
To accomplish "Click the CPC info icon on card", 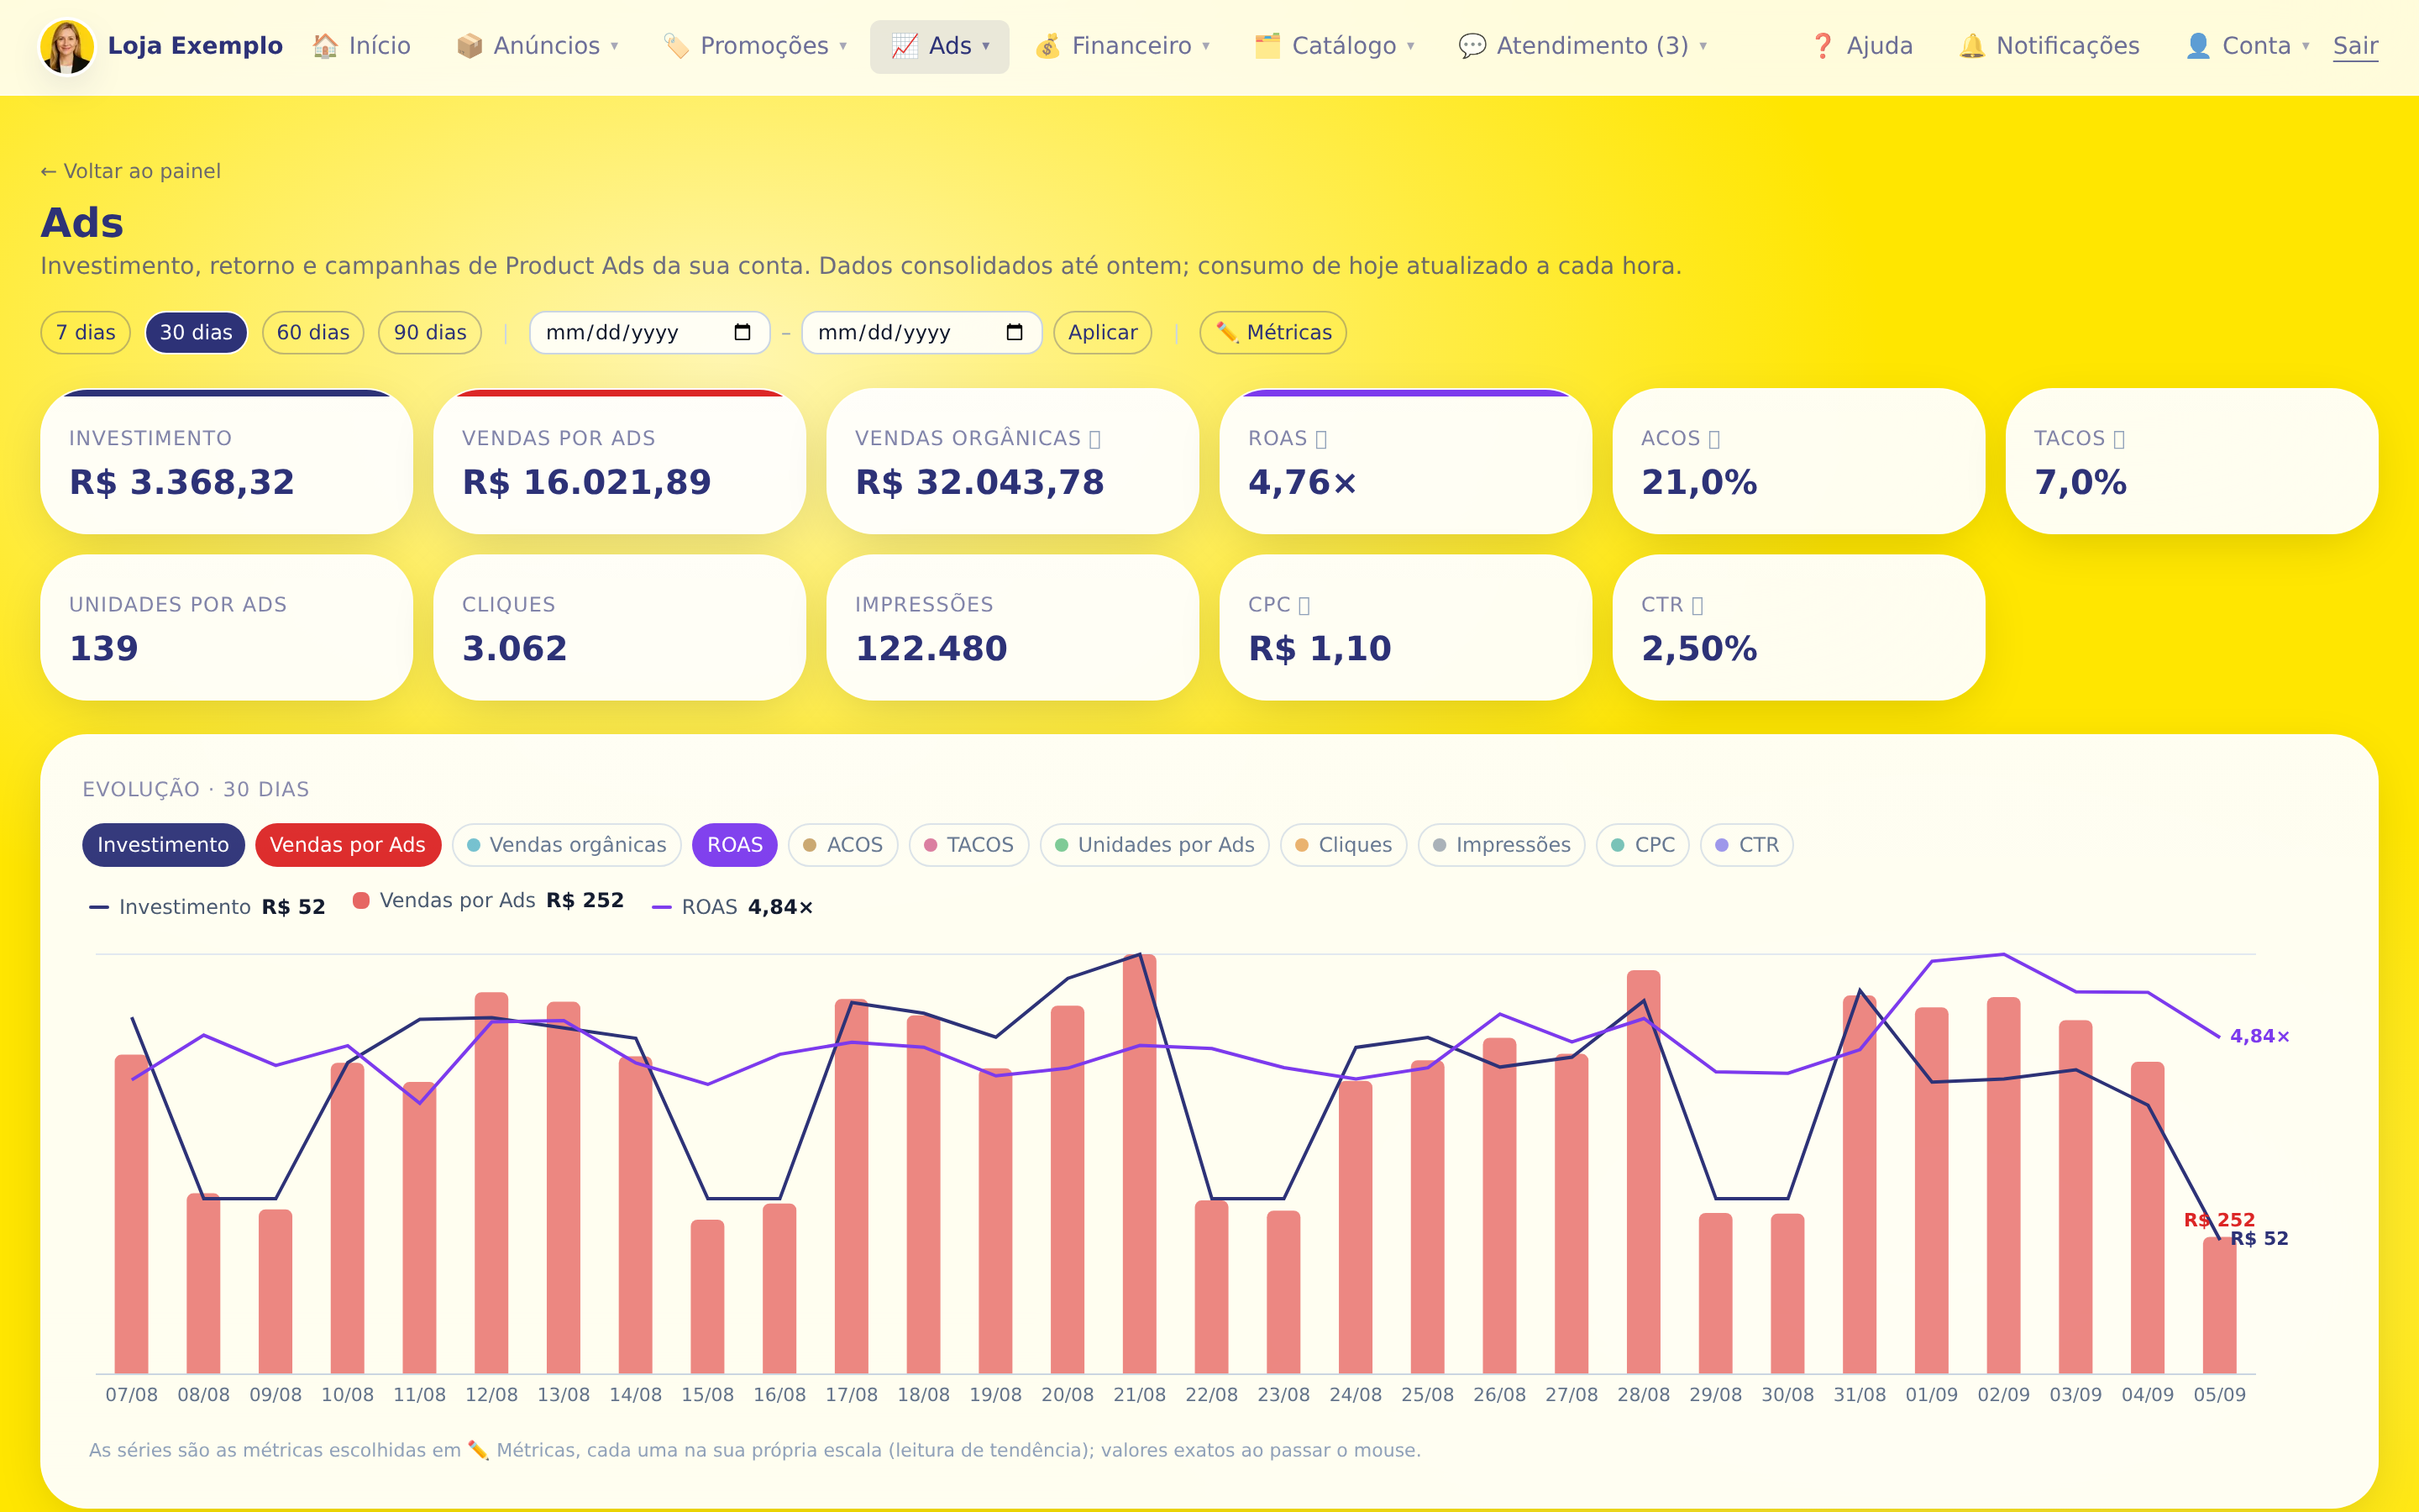I will point(1304,605).
